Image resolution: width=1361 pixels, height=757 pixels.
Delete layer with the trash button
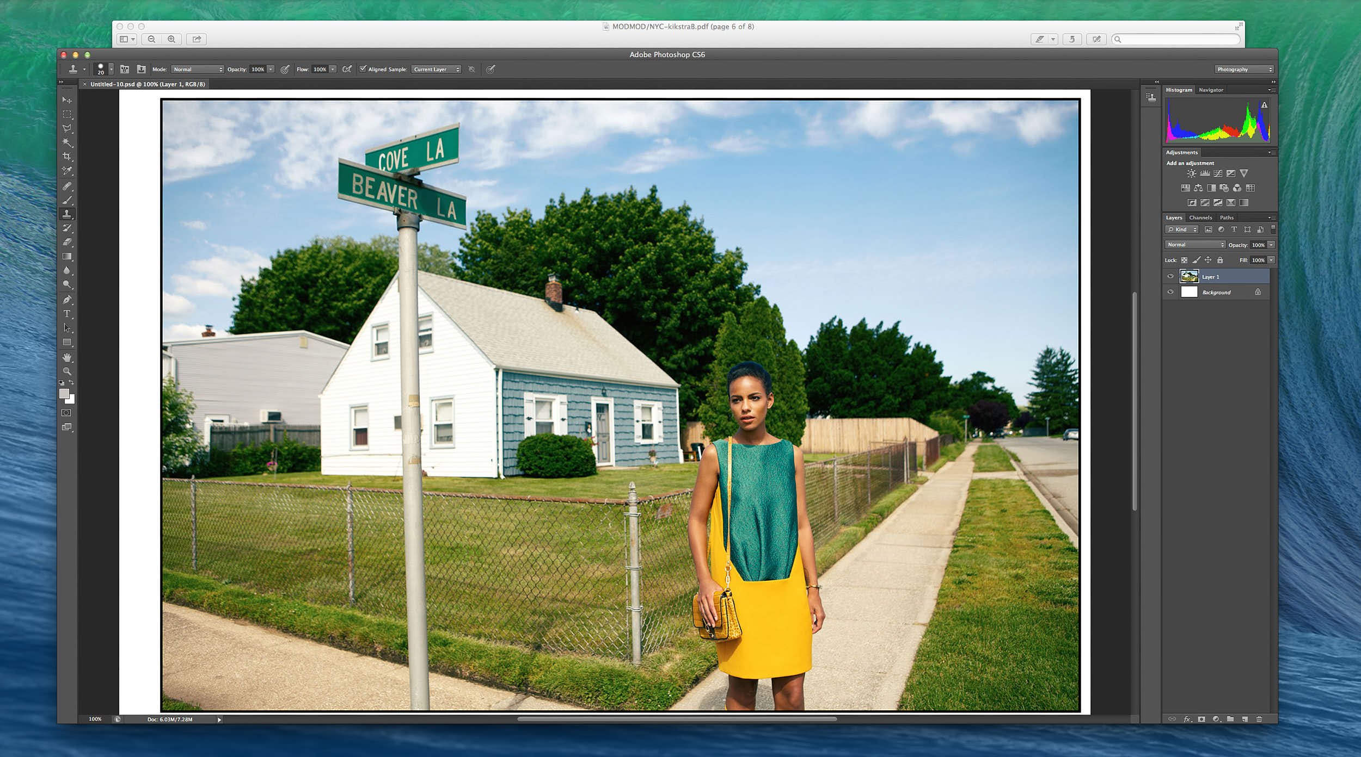[x=1259, y=719]
